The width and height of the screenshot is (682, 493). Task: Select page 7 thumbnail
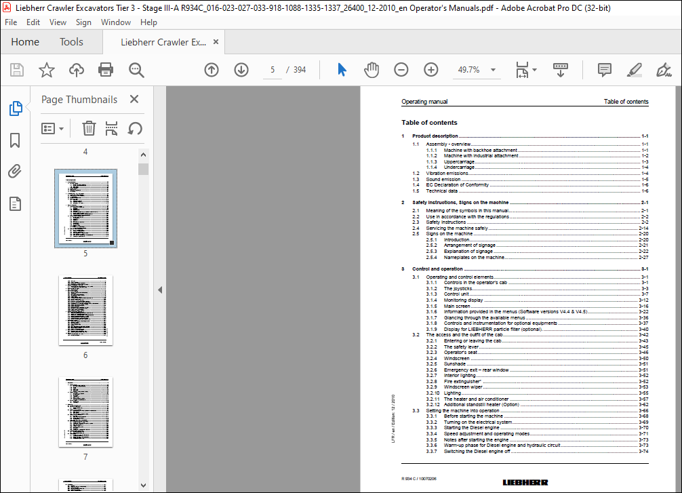coord(85,412)
